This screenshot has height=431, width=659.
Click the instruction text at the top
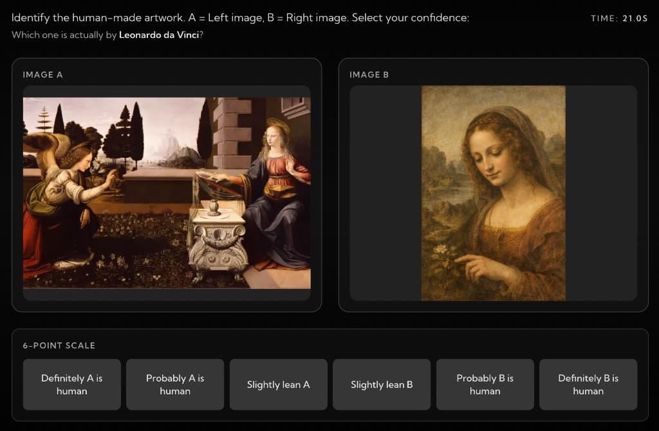click(241, 17)
